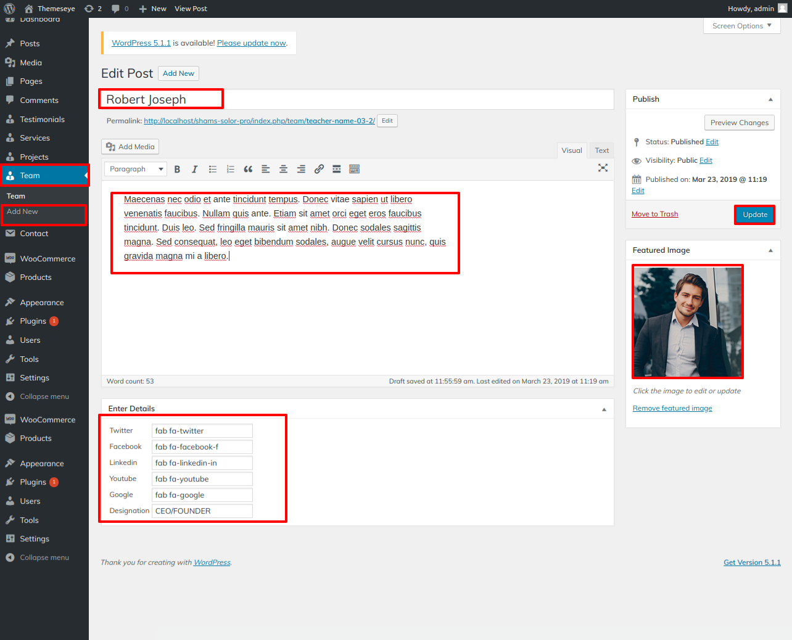Center align the text
The width and height of the screenshot is (792, 640).
pyautogui.click(x=283, y=169)
